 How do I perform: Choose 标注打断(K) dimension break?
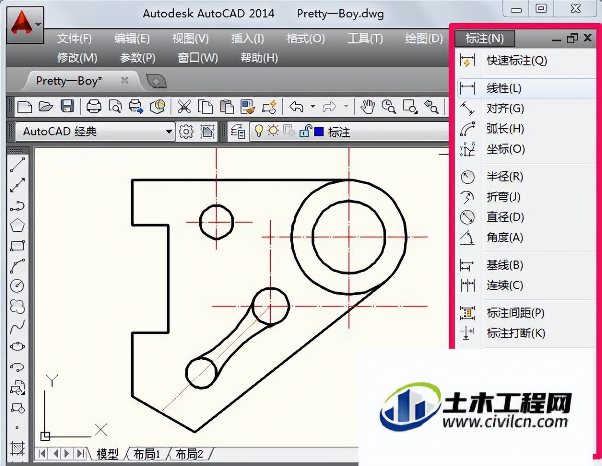pos(526,333)
